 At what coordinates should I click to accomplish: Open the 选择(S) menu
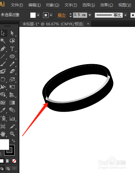pyautogui.click(x=89, y=5)
